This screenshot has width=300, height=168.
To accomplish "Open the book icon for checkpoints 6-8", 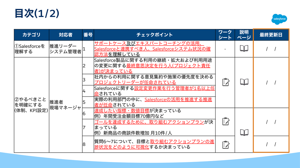I will 244,132.
